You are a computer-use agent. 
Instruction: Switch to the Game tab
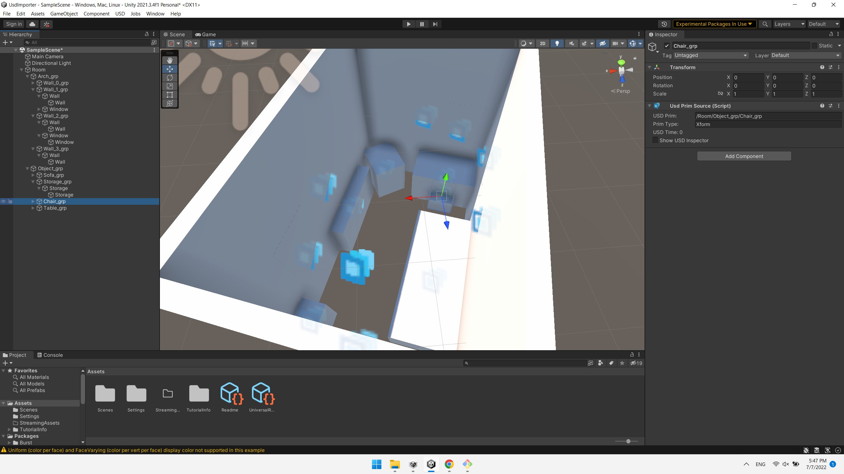[x=205, y=34]
